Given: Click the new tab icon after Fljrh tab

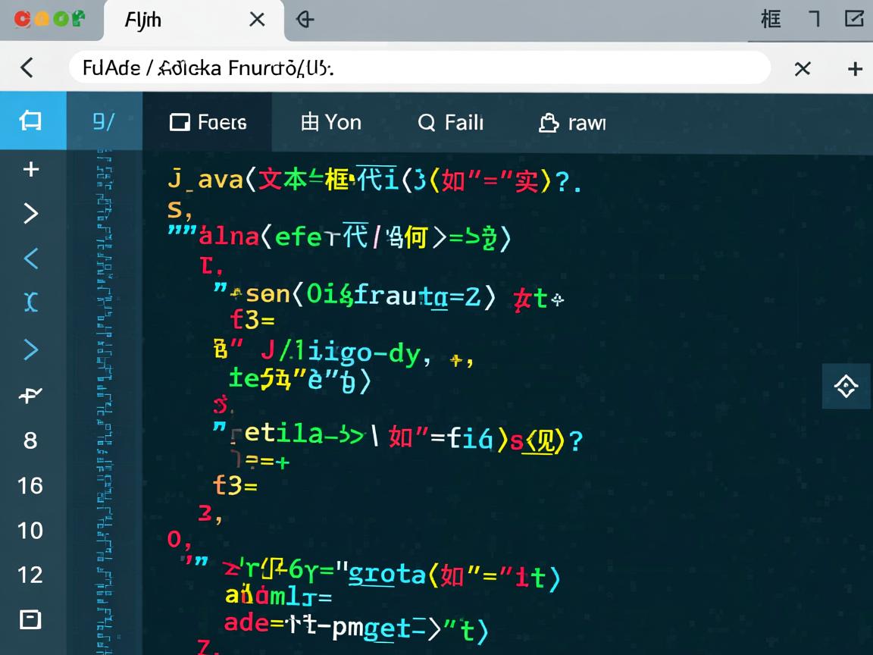Looking at the screenshot, I should (305, 20).
